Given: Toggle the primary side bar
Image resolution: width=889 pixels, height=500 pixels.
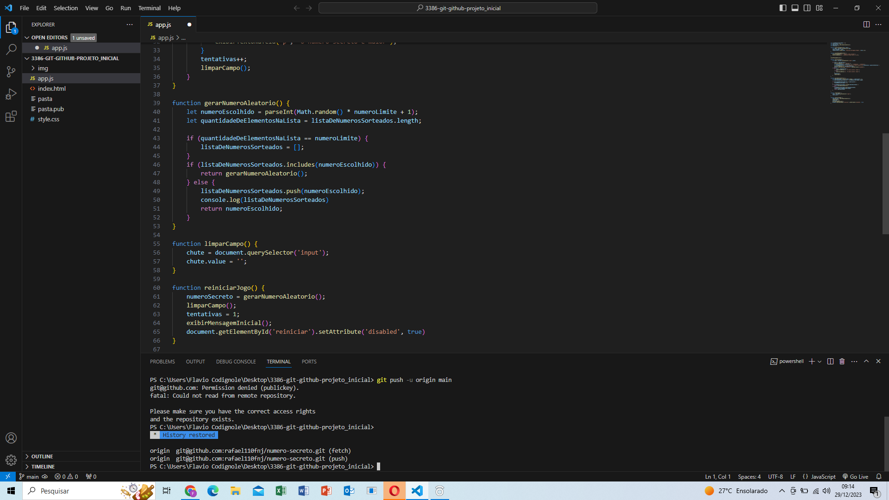Looking at the screenshot, I should (x=783, y=8).
